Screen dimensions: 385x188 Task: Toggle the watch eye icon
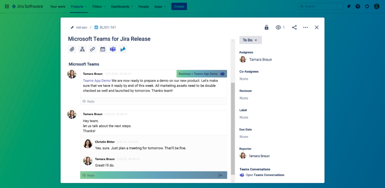click(278, 27)
